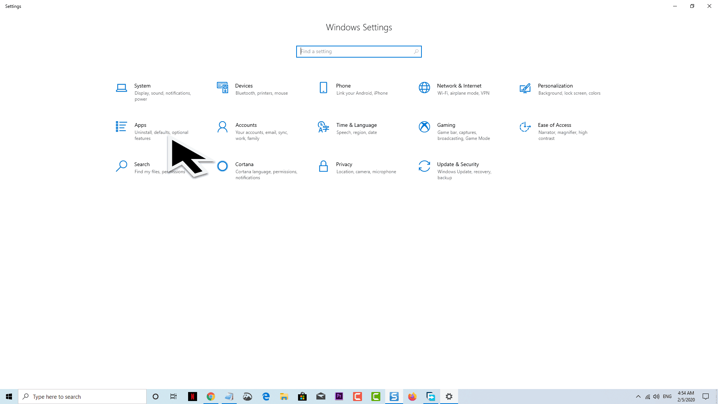Open Ease of Access icon
718x404 pixels.
pos(525,127)
